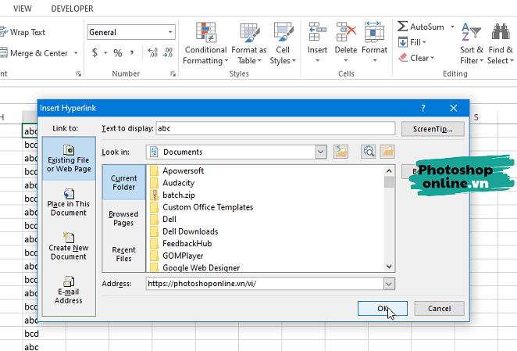Click the Insert cells icon
517x351 pixels.
(317, 32)
